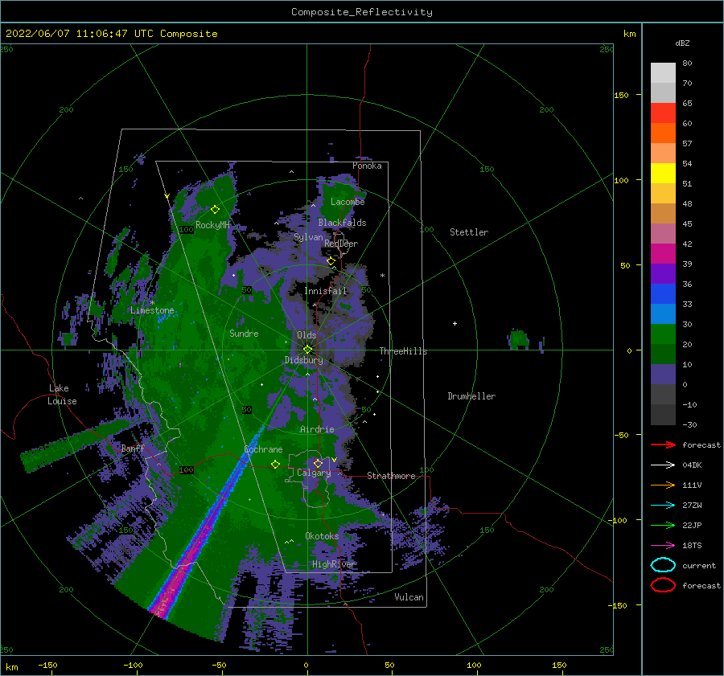
Task: Click the current legend label
Action: click(698, 566)
